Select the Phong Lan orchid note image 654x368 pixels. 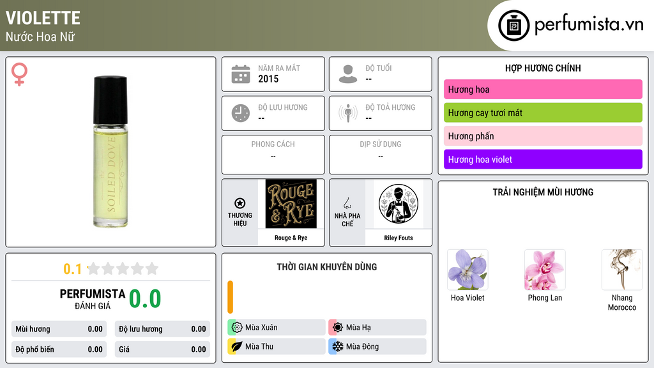pos(545,270)
